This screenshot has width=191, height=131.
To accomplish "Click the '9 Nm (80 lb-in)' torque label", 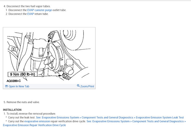I will 22,74.
